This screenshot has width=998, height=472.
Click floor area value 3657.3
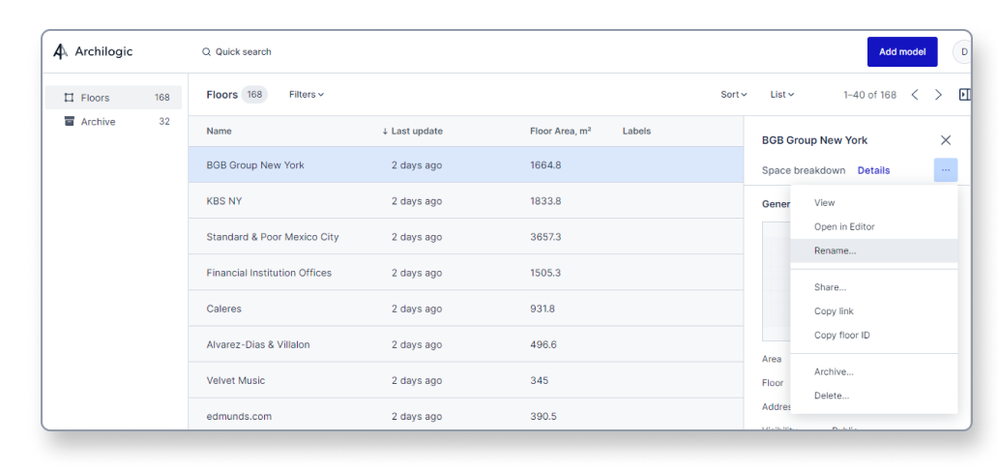[545, 236]
